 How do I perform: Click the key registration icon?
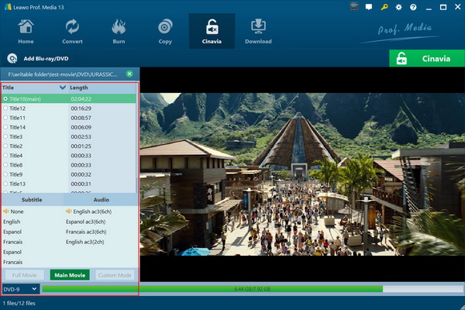(384, 7)
